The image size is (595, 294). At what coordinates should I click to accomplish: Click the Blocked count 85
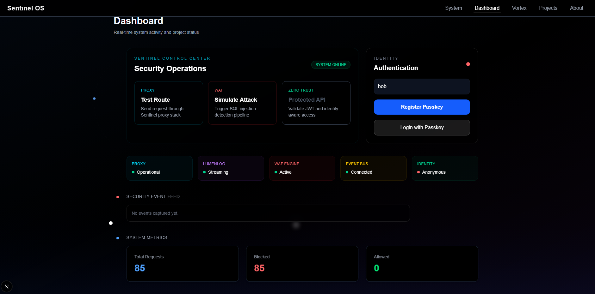[x=259, y=268]
